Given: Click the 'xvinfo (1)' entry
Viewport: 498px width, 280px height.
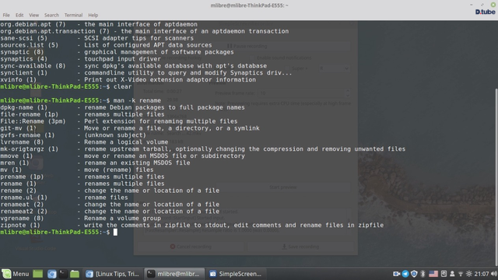Looking at the screenshot, I should 128,79.
